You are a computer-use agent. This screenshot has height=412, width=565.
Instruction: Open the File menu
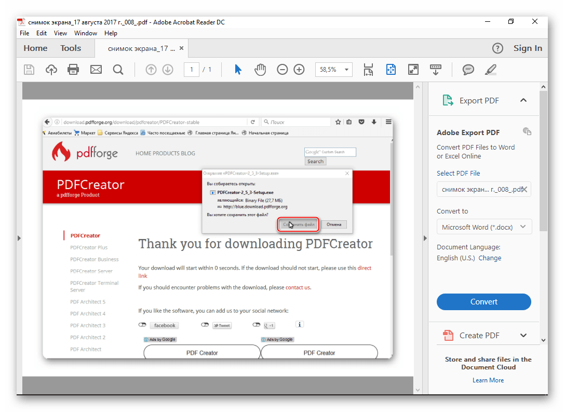coord(24,33)
